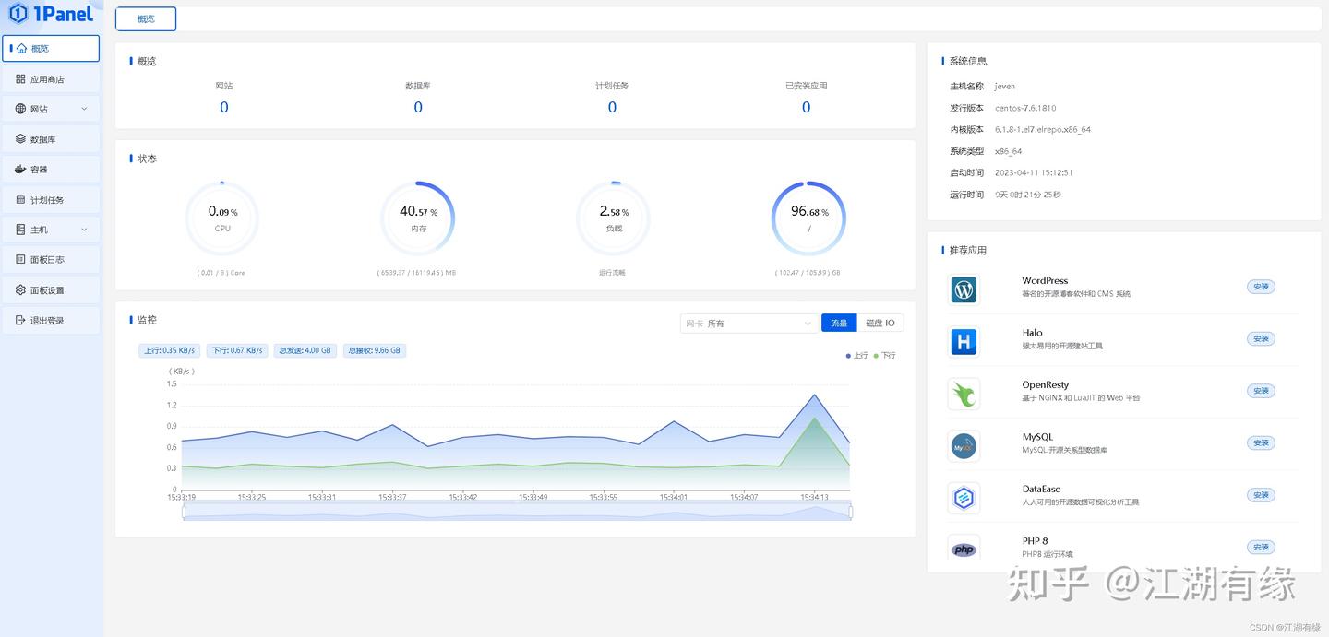The image size is (1329, 637).
Task: Expand the 网站 sidebar menu
Action: [x=51, y=109]
